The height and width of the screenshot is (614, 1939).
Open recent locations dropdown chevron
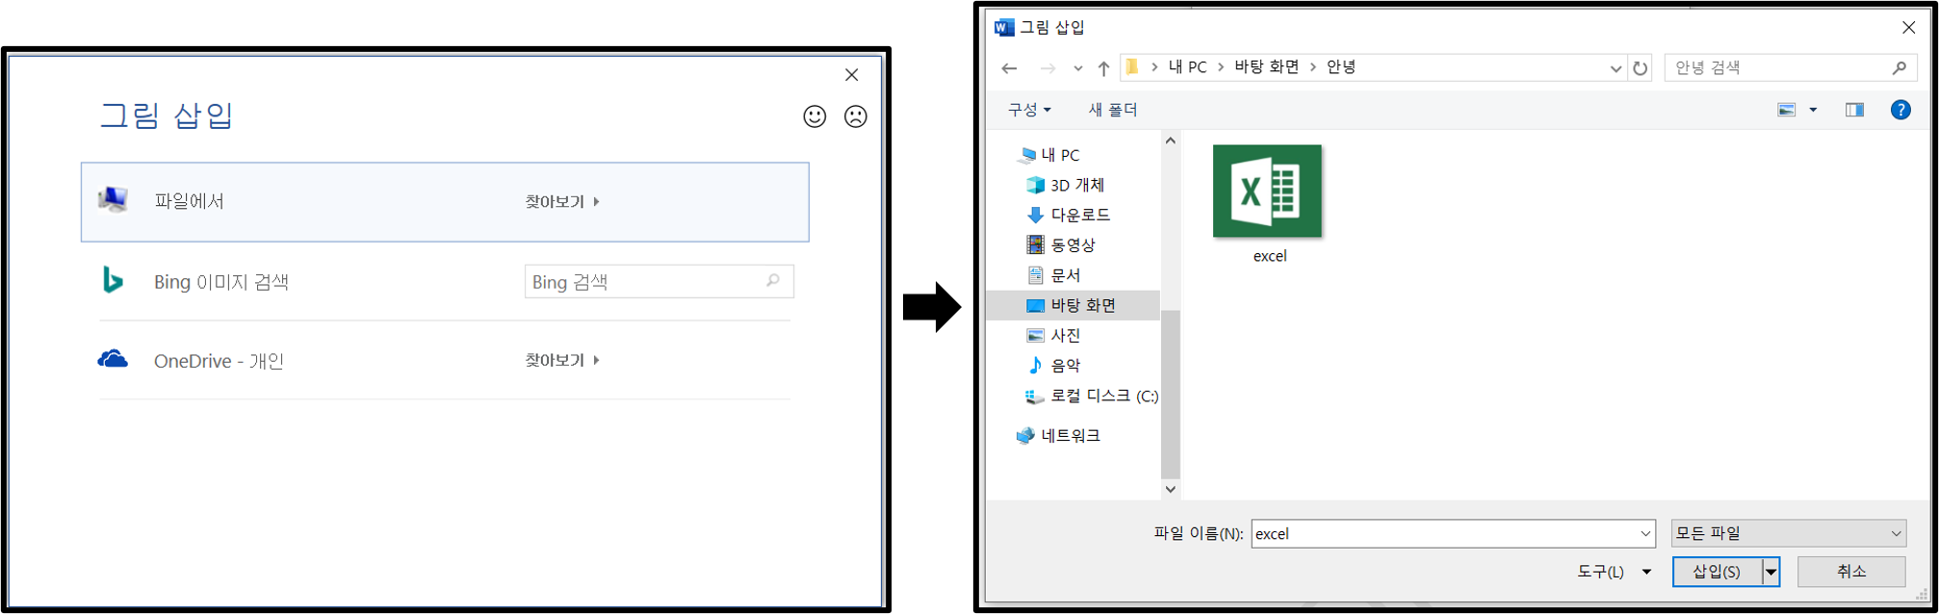pyautogui.click(x=1077, y=68)
